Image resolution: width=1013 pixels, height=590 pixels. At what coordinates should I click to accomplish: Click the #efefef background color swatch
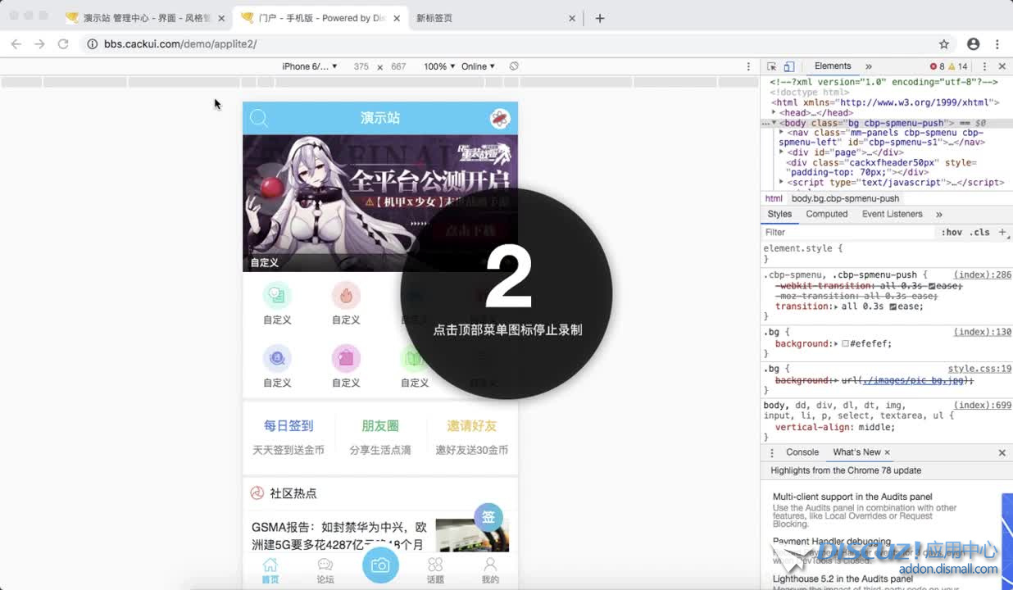(845, 344)
